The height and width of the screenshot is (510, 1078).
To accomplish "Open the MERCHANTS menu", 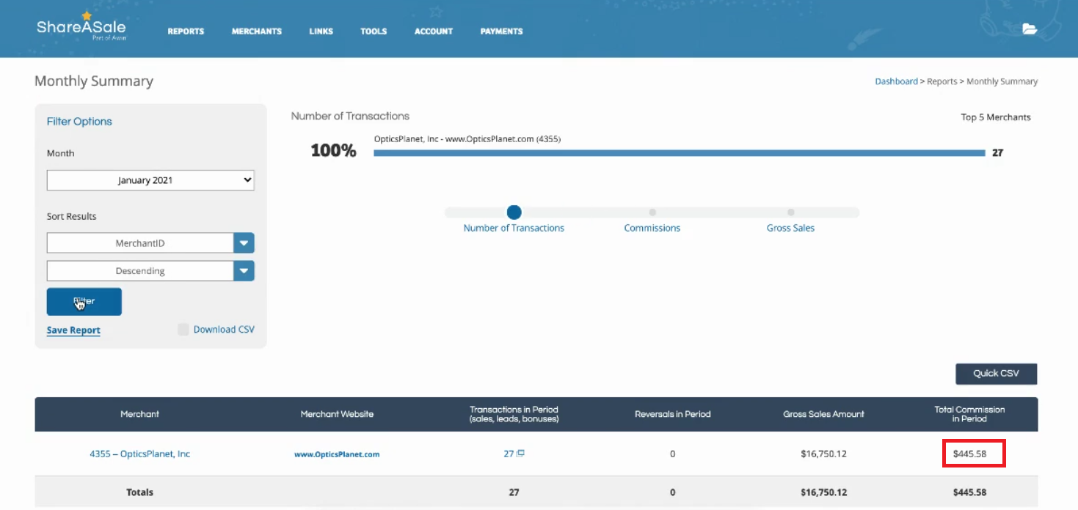I will pos(257,32).
